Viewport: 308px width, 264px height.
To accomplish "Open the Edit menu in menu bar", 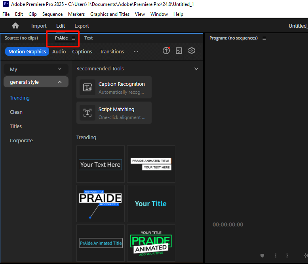I will (19, 14).
